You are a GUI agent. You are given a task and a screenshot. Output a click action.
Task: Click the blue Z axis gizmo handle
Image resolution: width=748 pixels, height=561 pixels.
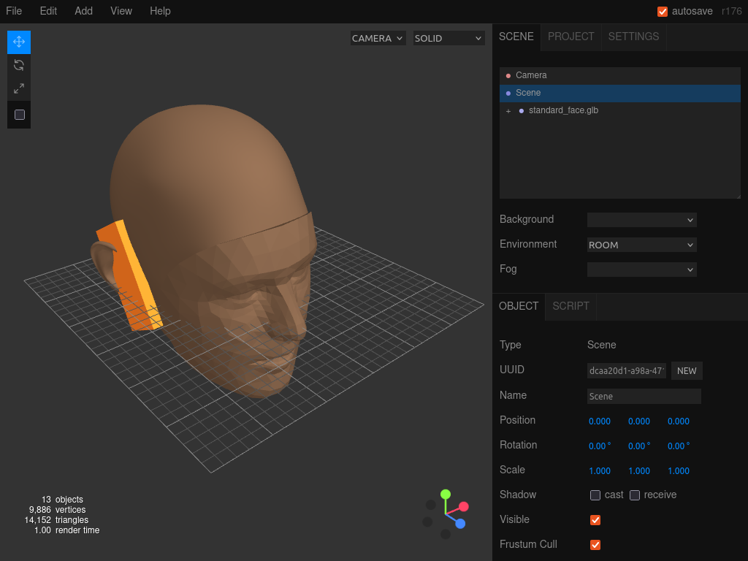tap(460, 524)
